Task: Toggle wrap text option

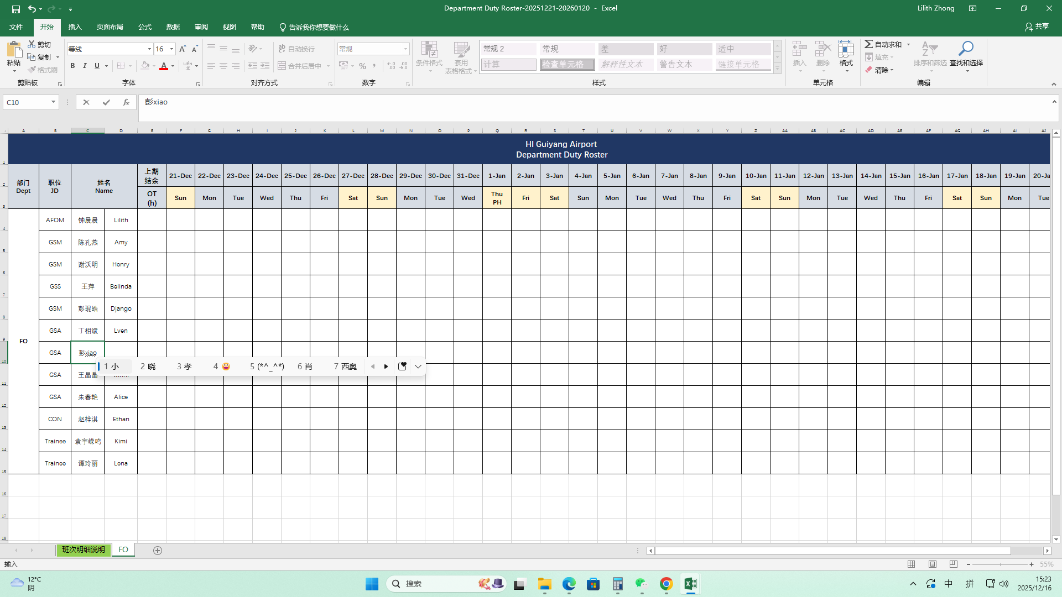Action: 296,49
